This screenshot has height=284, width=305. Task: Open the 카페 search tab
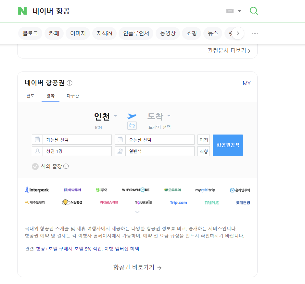54,33
